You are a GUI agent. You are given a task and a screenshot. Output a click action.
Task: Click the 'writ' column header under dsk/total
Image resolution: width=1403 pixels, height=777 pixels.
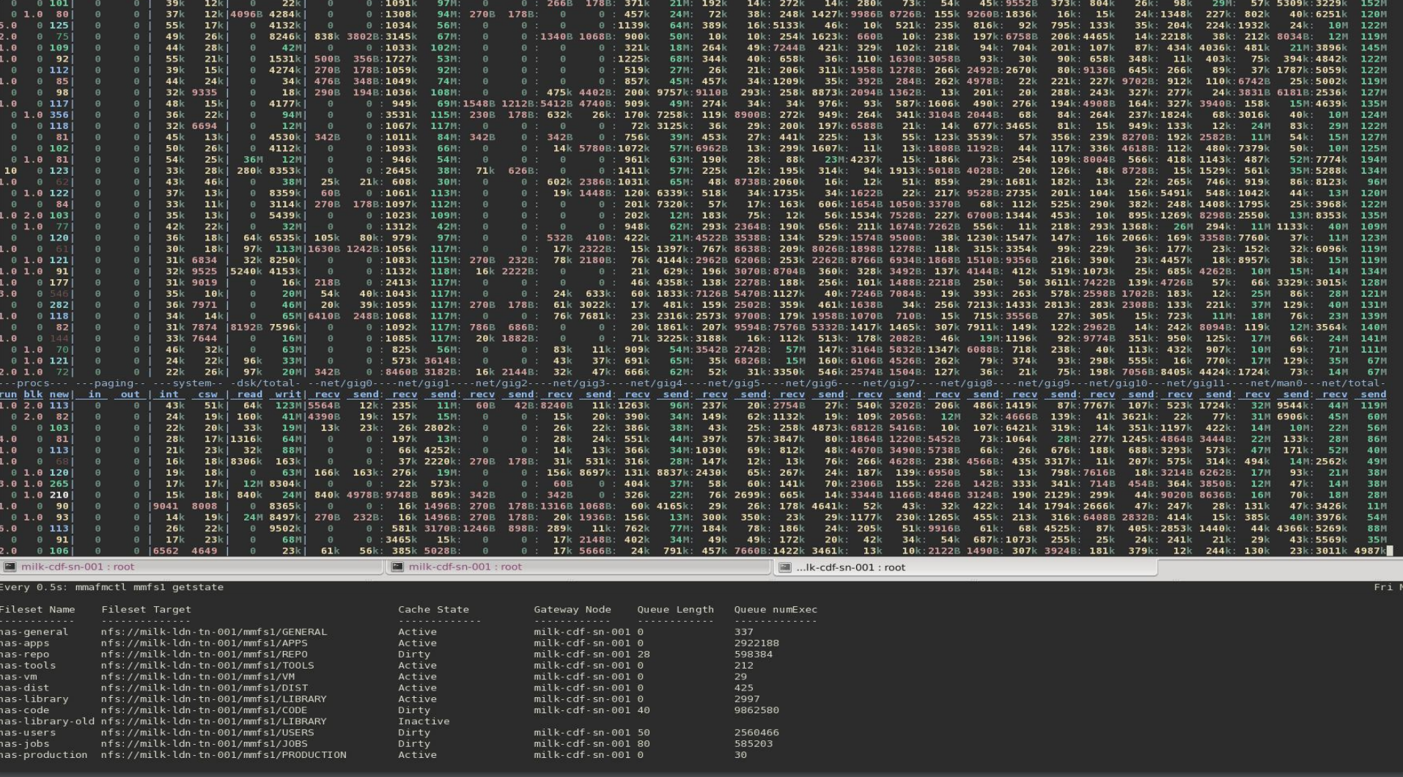pos(288,394)
